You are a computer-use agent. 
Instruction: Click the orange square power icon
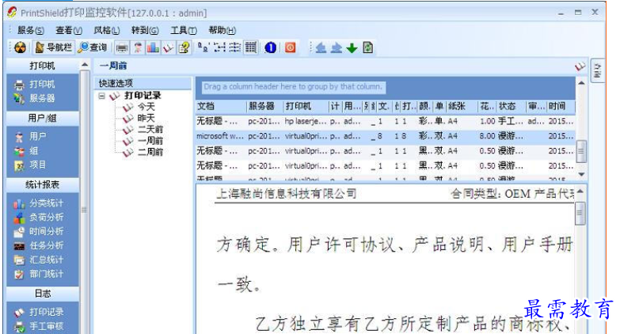(x=290, y=47)
